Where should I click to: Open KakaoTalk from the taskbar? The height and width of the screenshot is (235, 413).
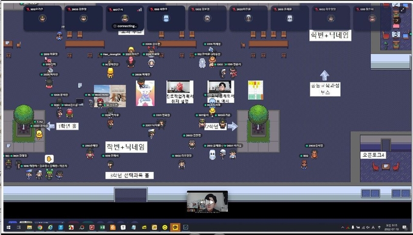click(x=175, y=227)
